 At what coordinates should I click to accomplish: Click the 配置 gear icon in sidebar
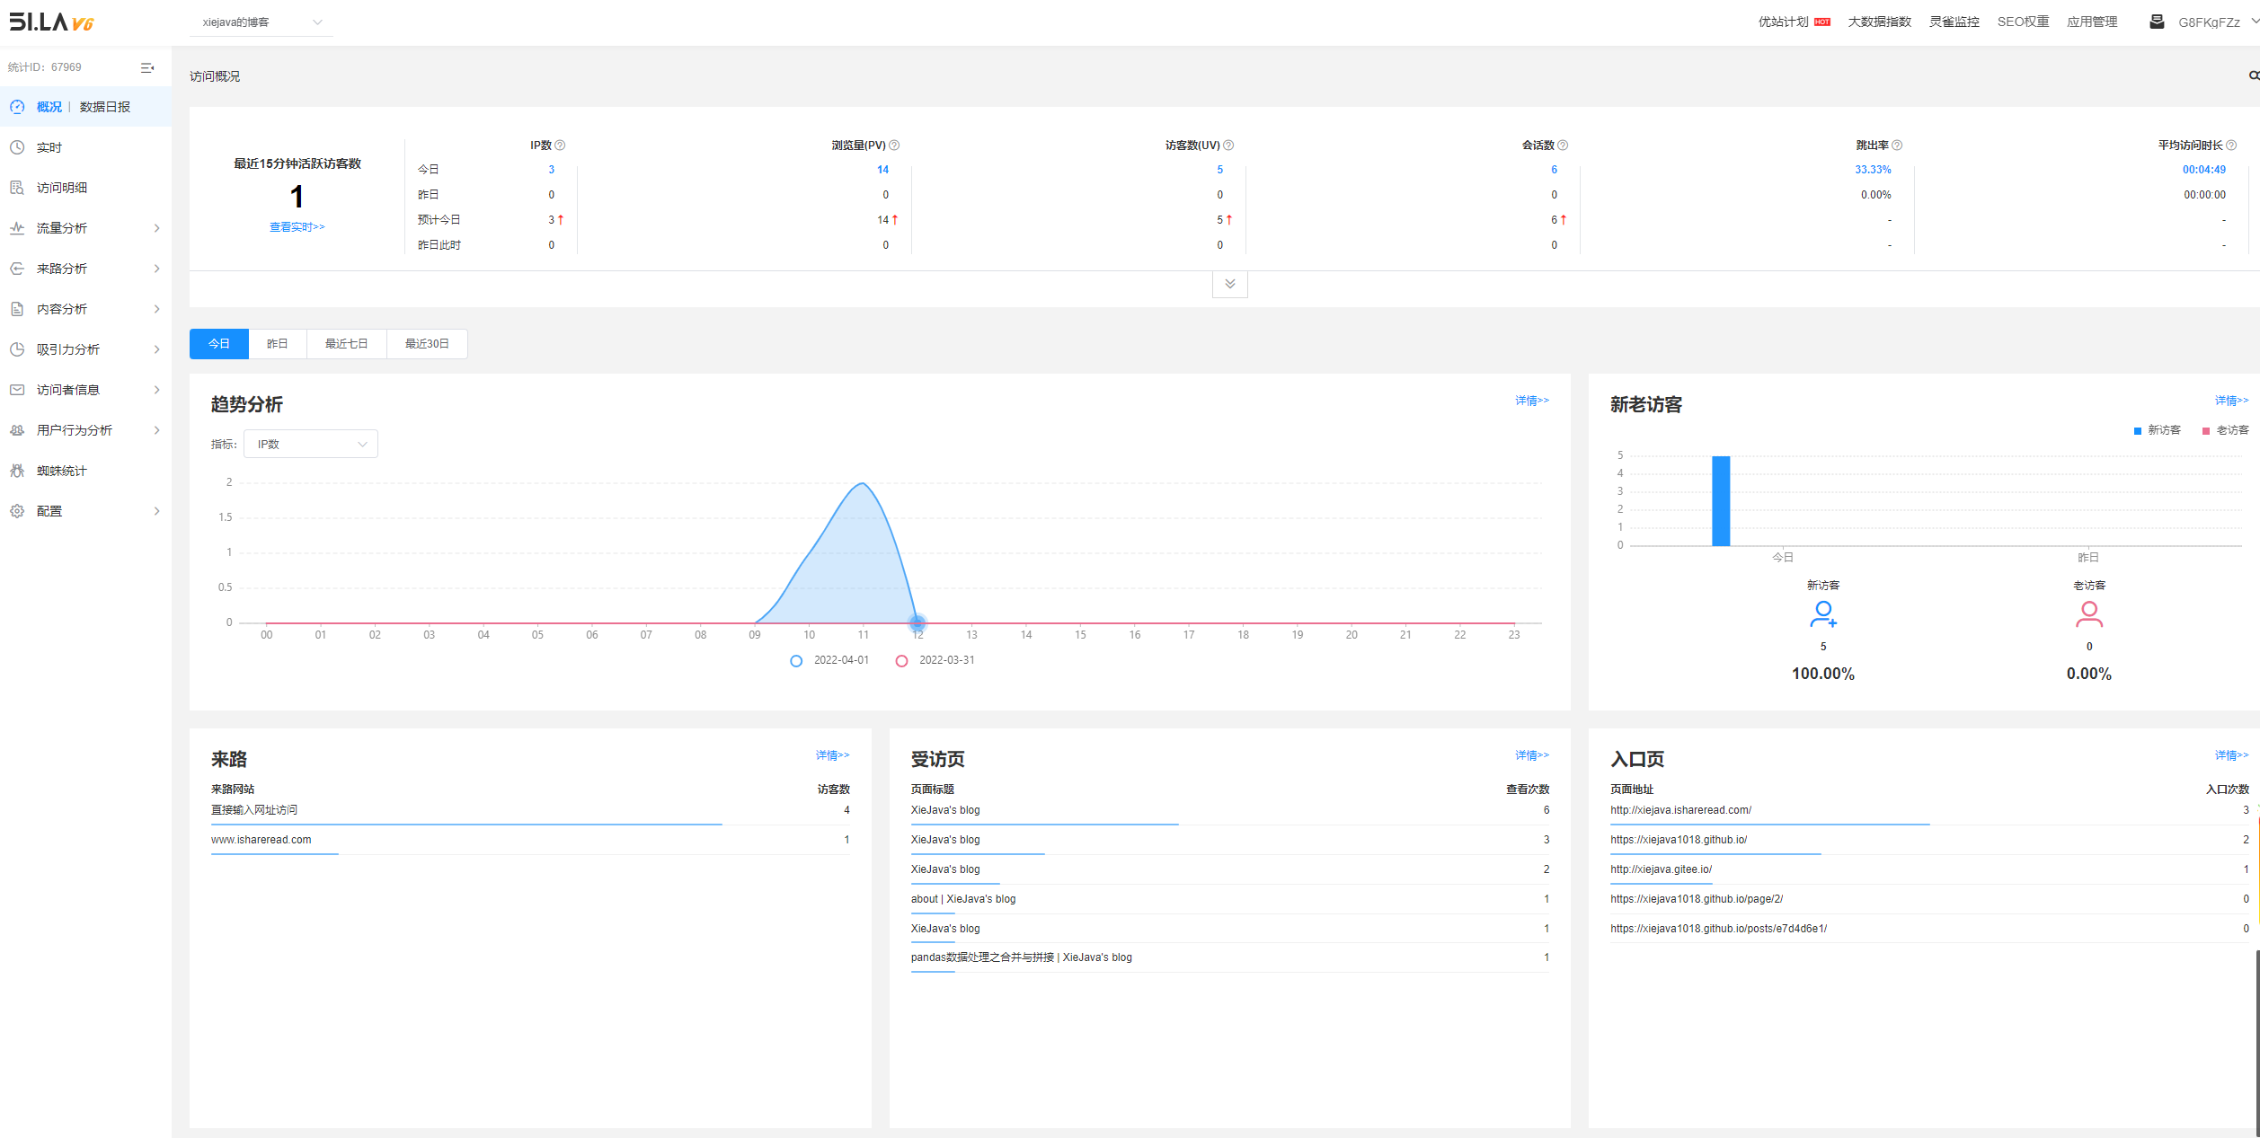17,511
